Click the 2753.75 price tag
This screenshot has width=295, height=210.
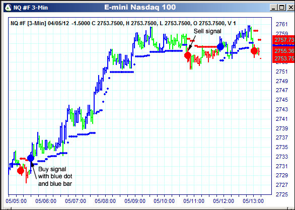click(x=284, y=59)
